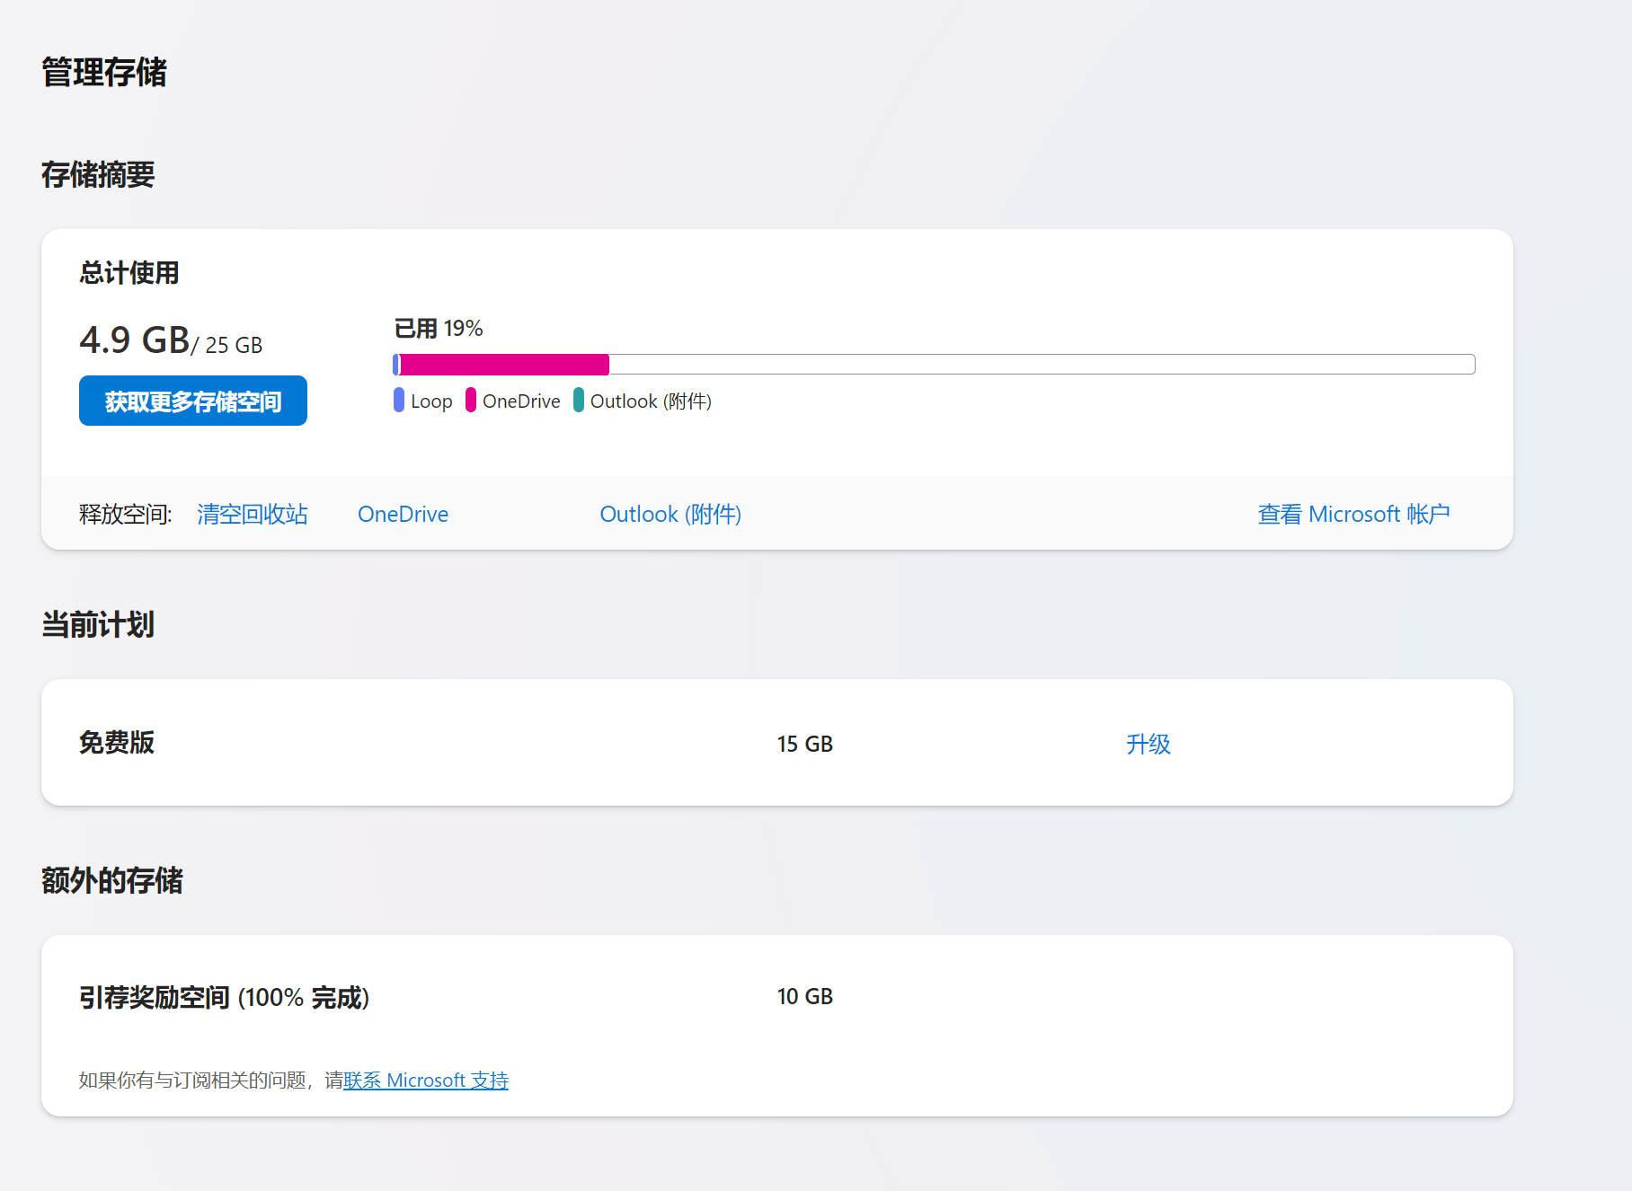Click the 10 GB bonus storage amount
Screen dimensions: 1632x1191
805,996
